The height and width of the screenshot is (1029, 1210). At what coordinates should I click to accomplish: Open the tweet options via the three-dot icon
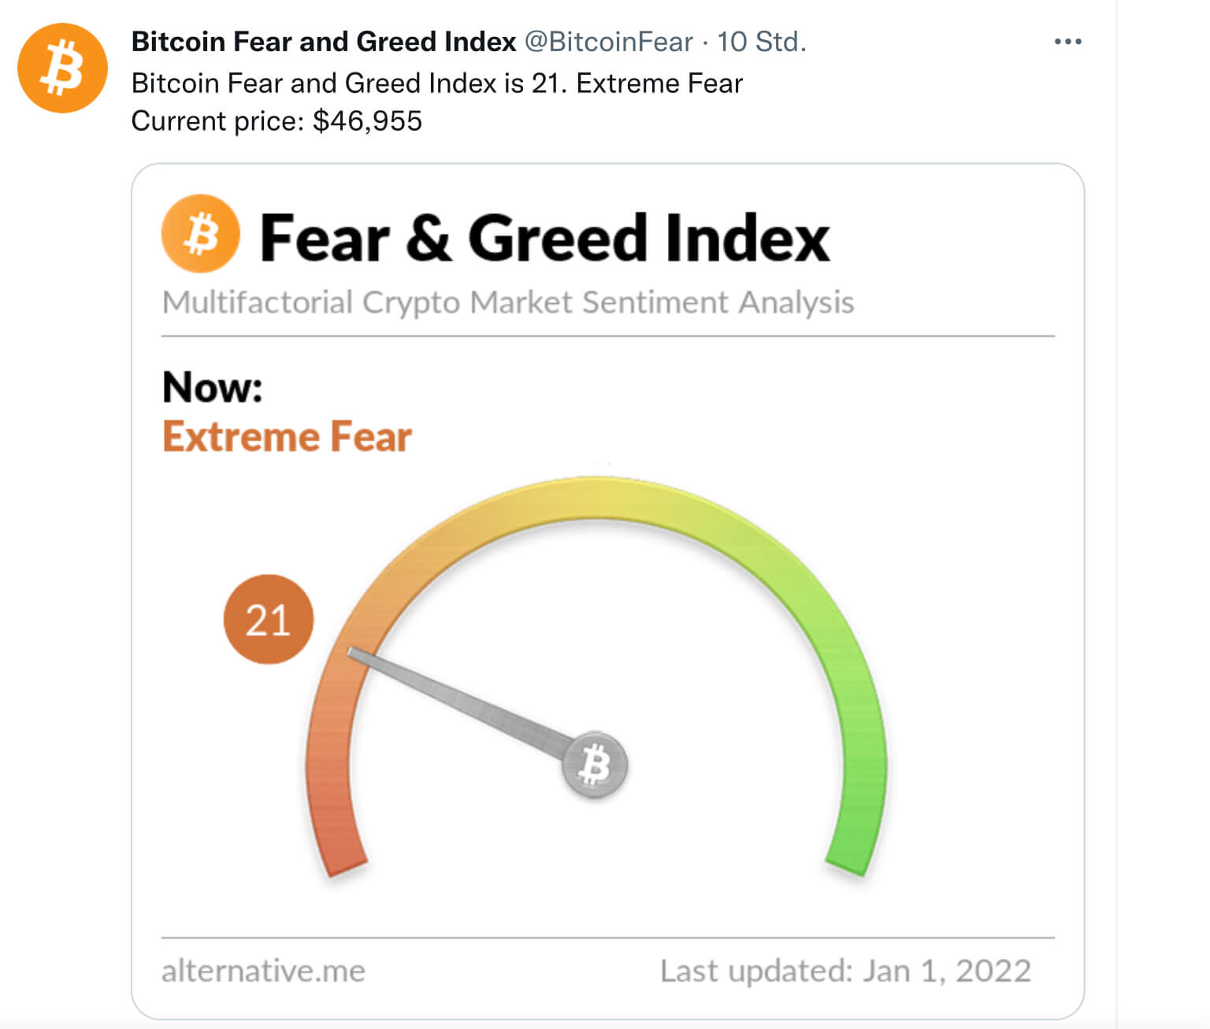[x=1068, y=41]
